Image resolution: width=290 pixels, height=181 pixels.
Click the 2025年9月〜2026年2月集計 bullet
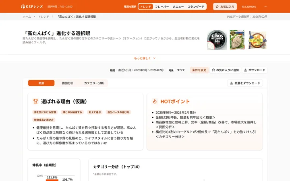(176, 113)
